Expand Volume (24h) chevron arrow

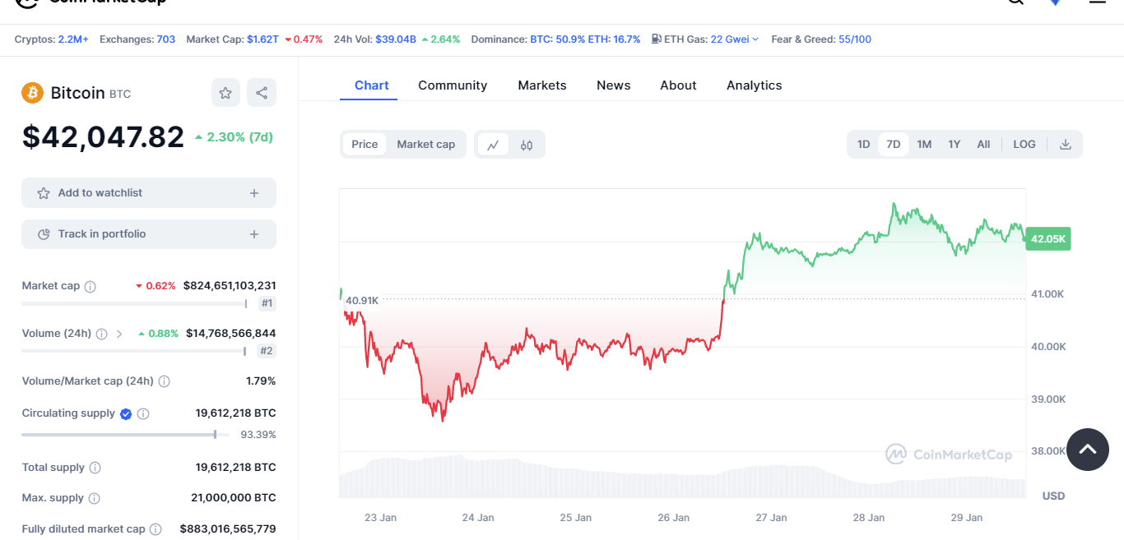click(119, 335)
